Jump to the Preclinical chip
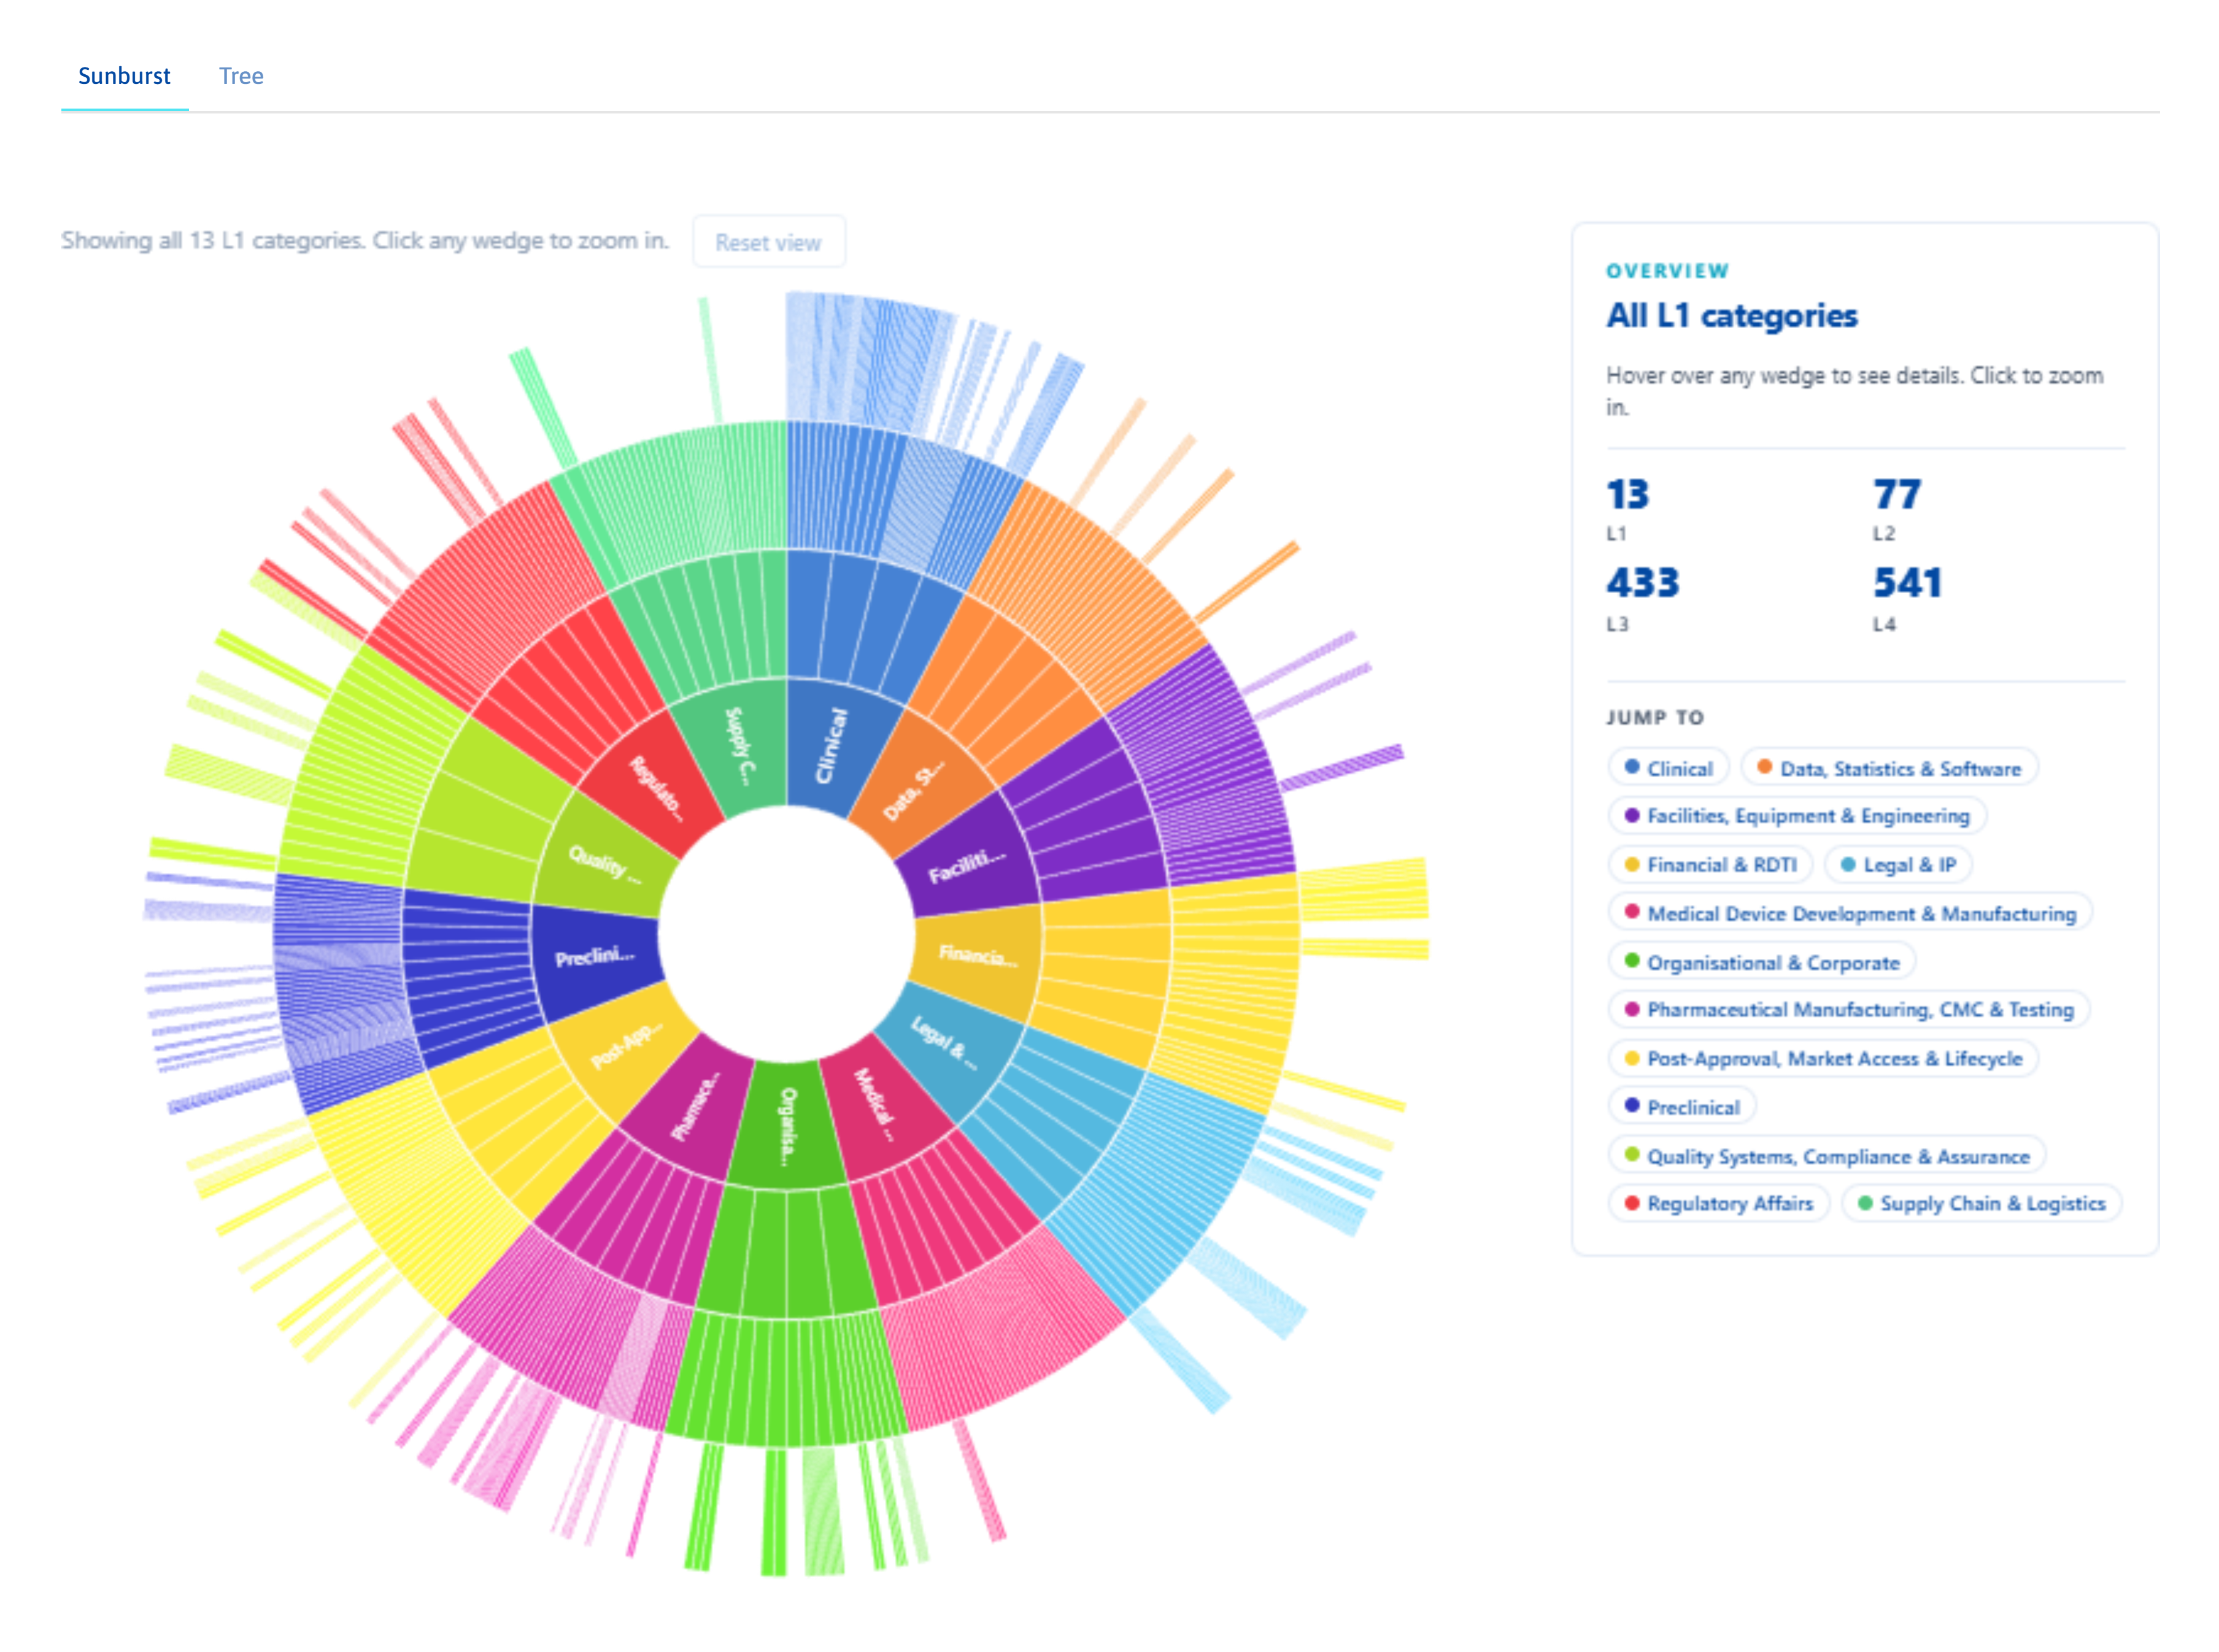 [1682, 1108]
